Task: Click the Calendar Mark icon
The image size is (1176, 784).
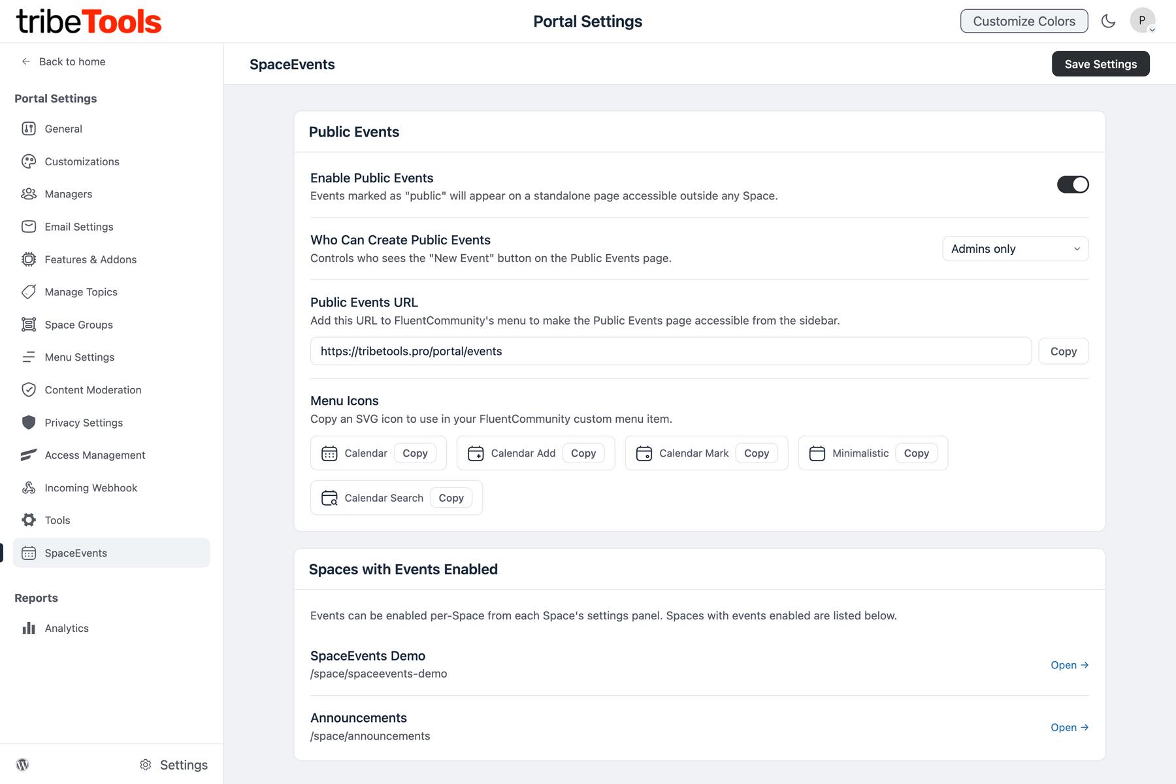Action: pyautogui.click(x=644, y=453)
